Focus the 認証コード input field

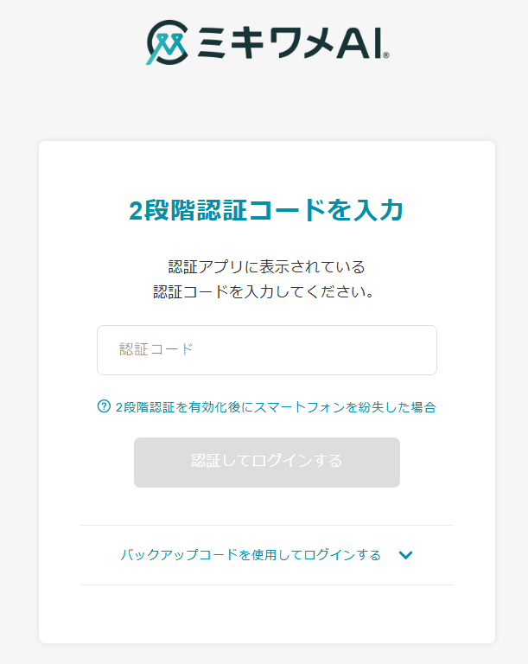266,350
